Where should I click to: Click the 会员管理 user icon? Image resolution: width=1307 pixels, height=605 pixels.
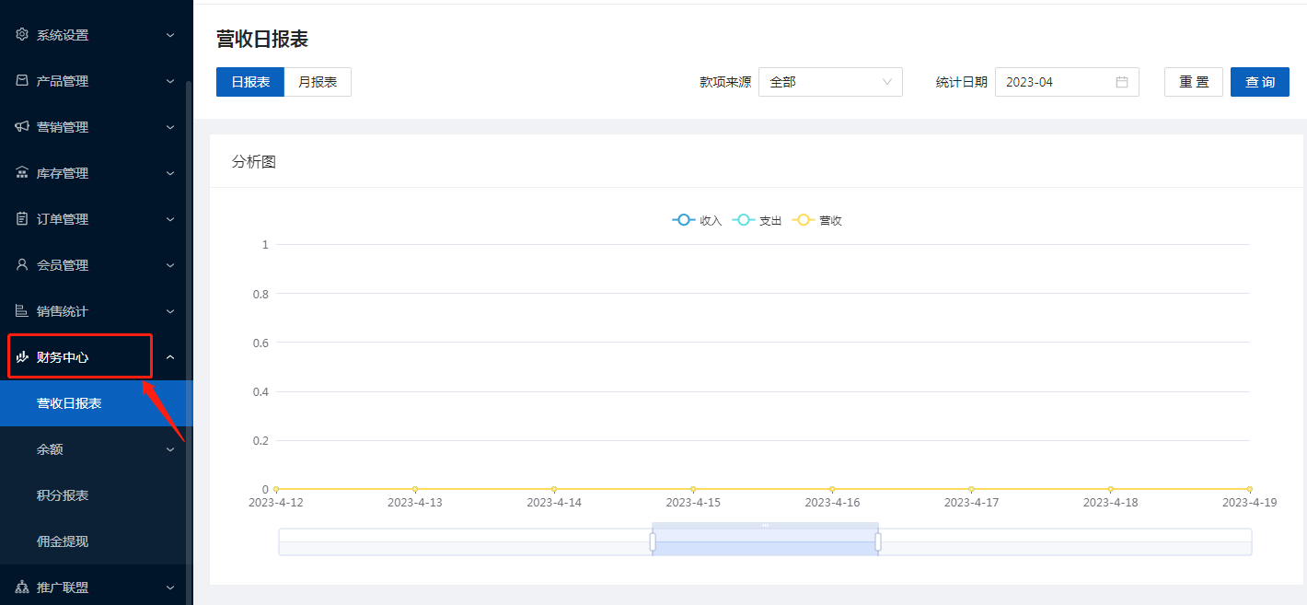pyautogui.click(x=22, y=265)
